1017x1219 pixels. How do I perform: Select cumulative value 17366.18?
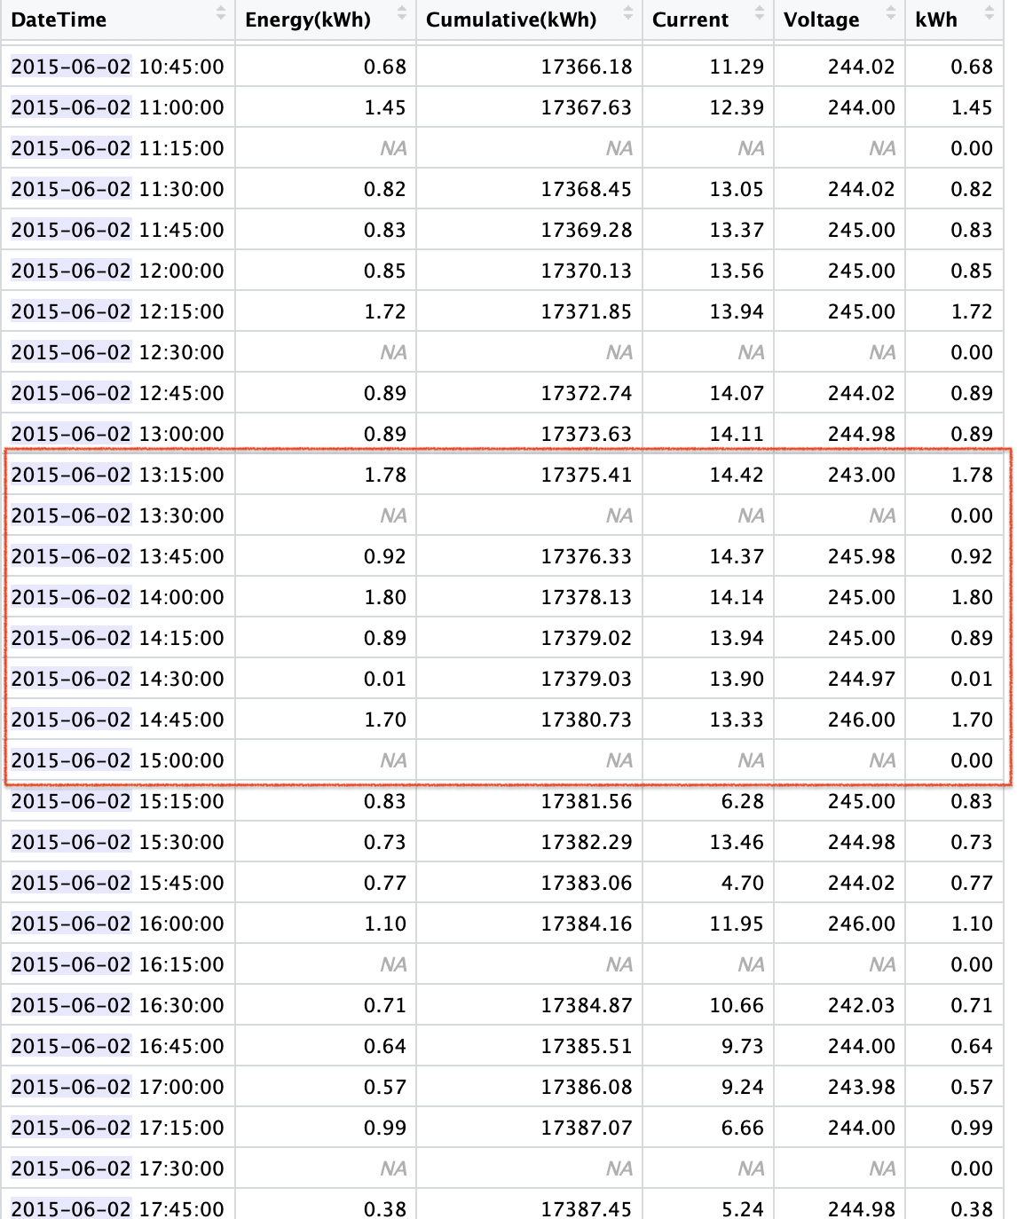pyautogui.click(x=587, y=67)
